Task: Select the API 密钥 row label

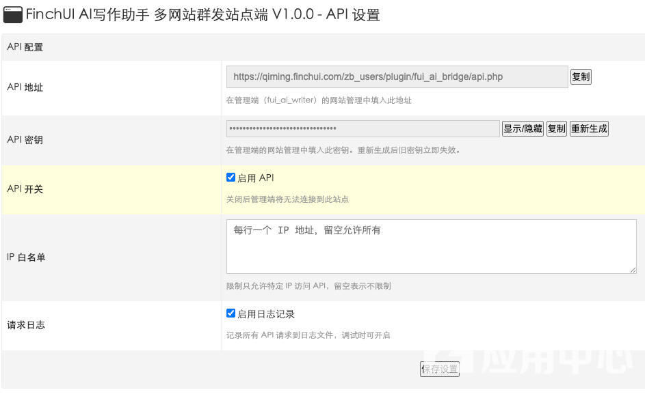Action: (25, 140)
